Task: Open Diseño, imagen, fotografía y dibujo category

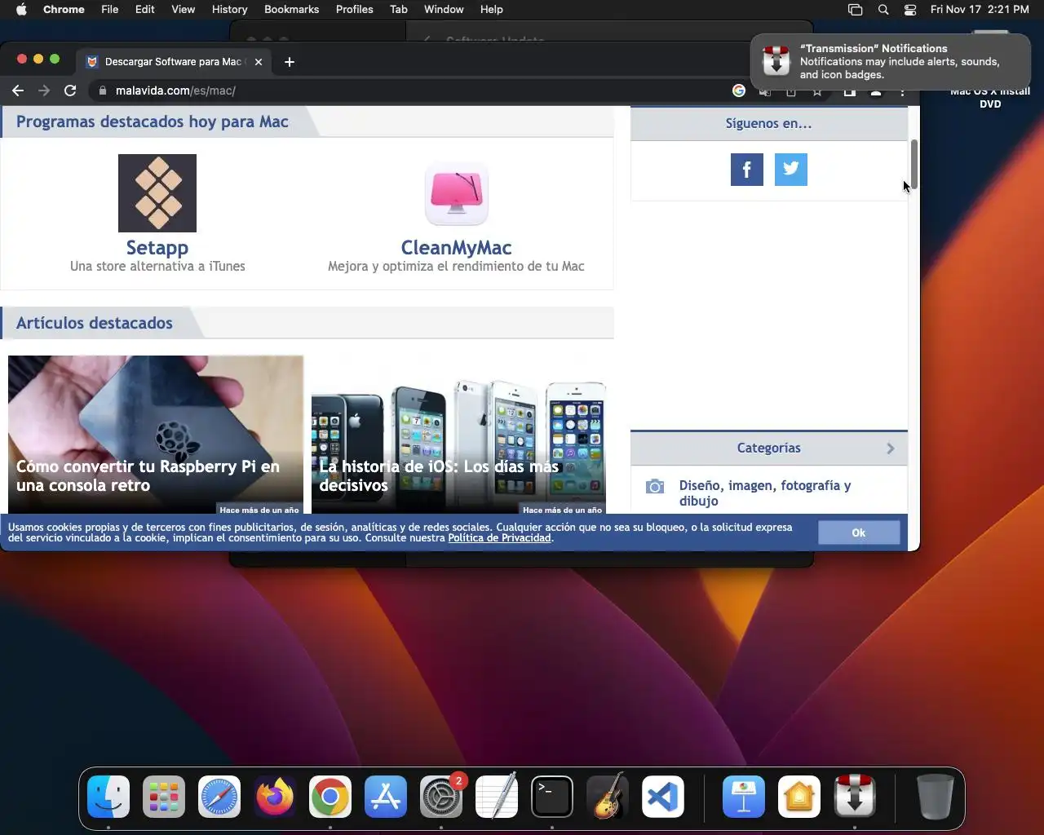Action: click(x=765, y=493)
